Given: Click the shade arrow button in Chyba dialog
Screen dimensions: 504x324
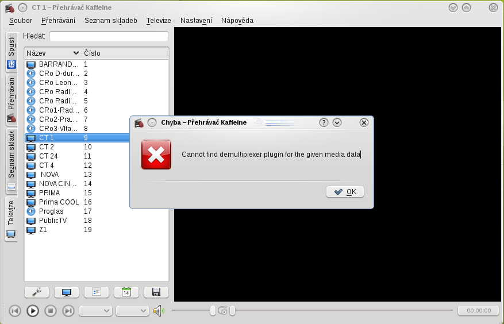Looking at the screenshot, I should click(337, 122).
